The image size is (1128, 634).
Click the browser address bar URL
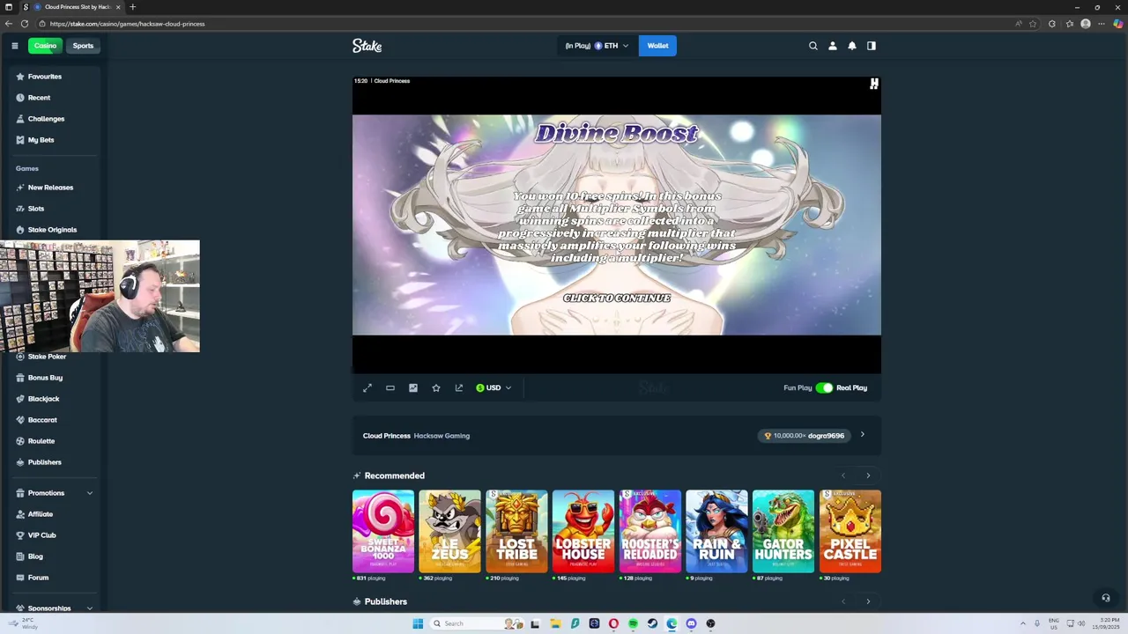(x=128, y=24)
